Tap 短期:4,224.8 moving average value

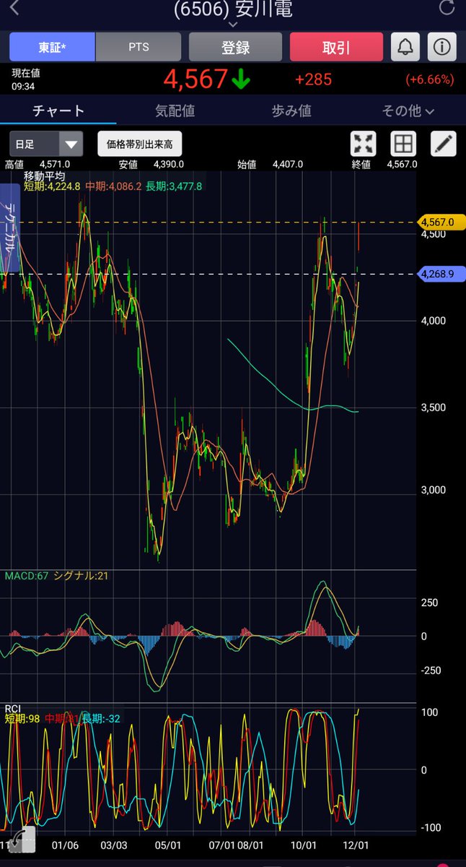[x=53, y=186]
